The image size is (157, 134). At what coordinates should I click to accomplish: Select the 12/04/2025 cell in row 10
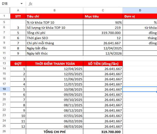[x=103, y=48]
